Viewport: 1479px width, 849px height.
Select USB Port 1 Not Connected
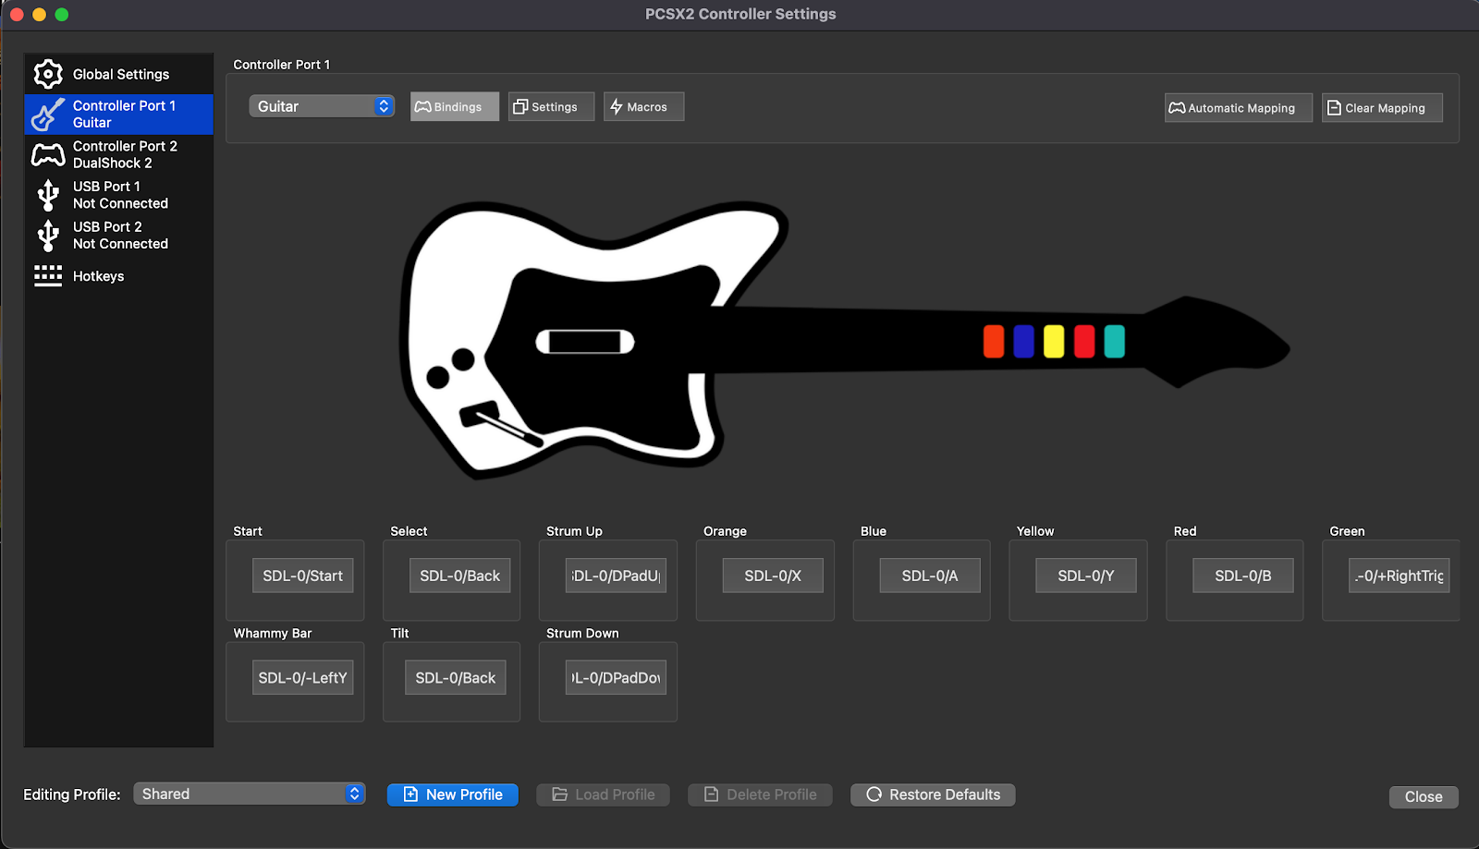pos(119,195)
